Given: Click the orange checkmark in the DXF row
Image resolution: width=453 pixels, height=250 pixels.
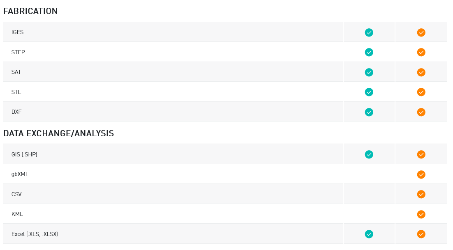Looking at the screenshot, I should pyautogui.click(x=421, y=112).
